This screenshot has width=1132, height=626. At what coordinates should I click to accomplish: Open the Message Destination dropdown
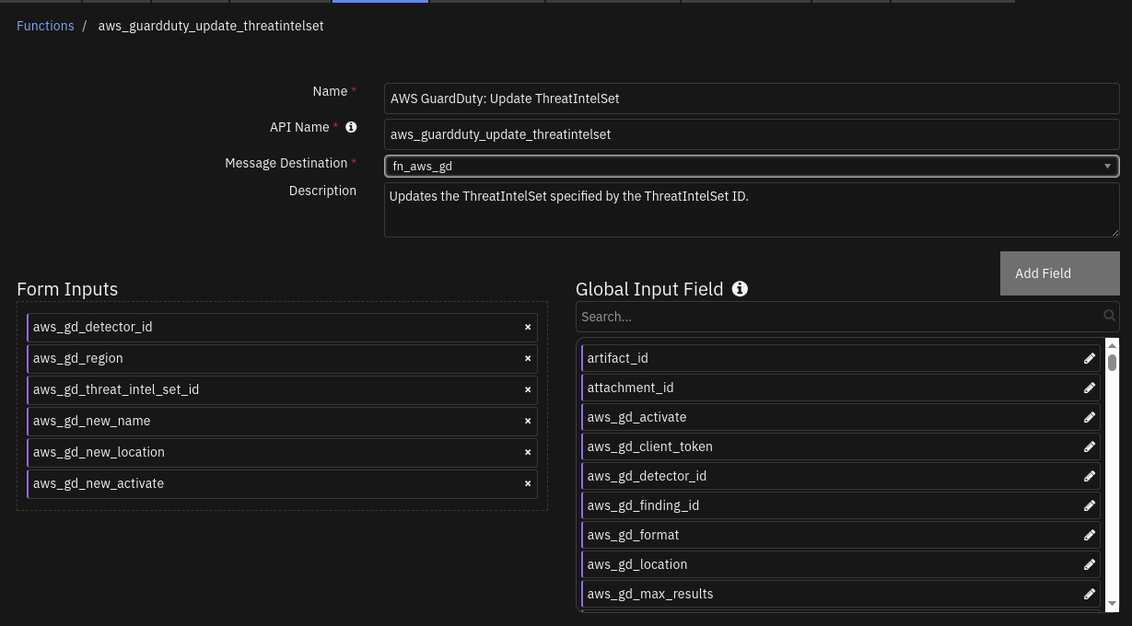pos(752,166)
